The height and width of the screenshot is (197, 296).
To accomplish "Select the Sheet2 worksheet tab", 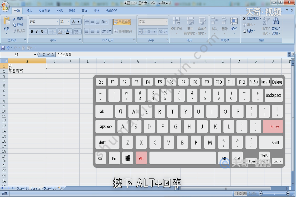I will pos(35,188).
